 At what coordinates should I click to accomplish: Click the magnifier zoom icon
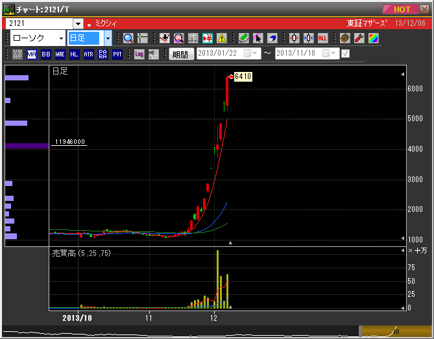coord(128,38)
